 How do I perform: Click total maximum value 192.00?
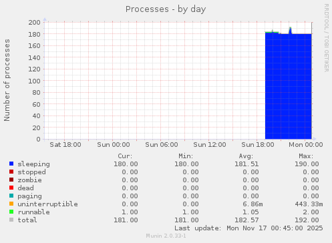[x=307, y=220]
